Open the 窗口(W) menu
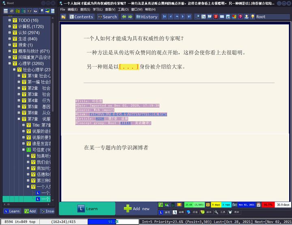 [137, 9]
